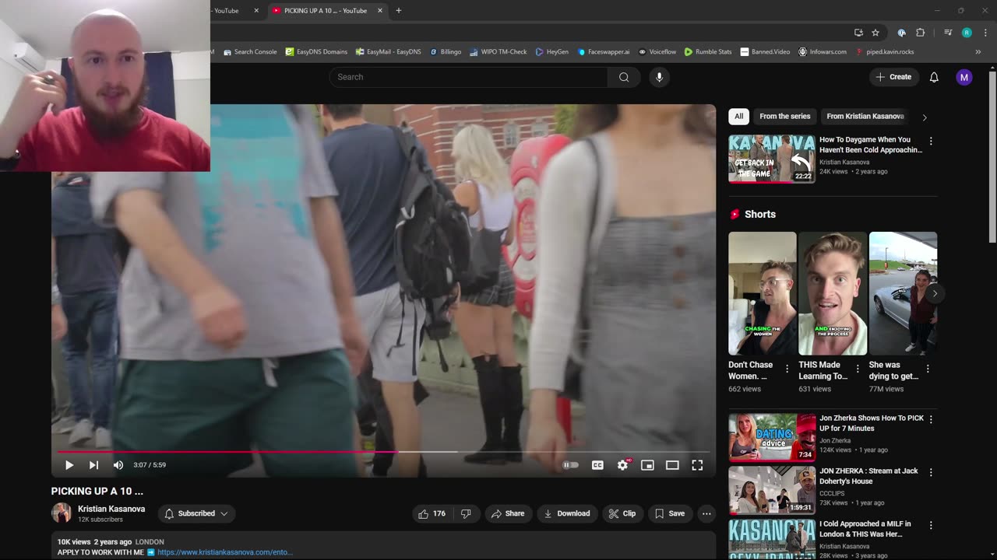Open browser profile avatar
This screenshot has width=997, height=560.
967,33
